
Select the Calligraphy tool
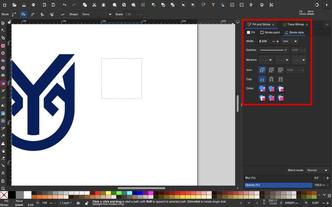[x=3, y=98]
